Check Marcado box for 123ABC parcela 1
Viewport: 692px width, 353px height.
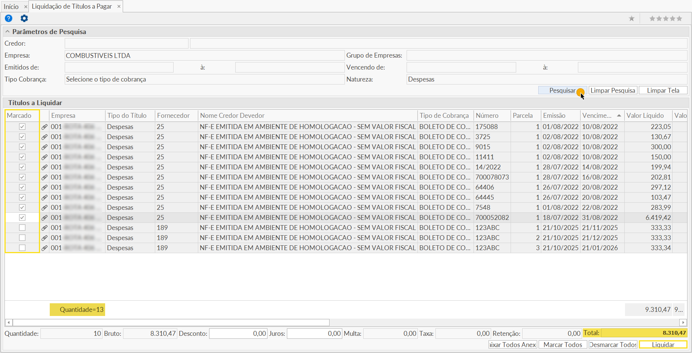(x=22, y=228)
